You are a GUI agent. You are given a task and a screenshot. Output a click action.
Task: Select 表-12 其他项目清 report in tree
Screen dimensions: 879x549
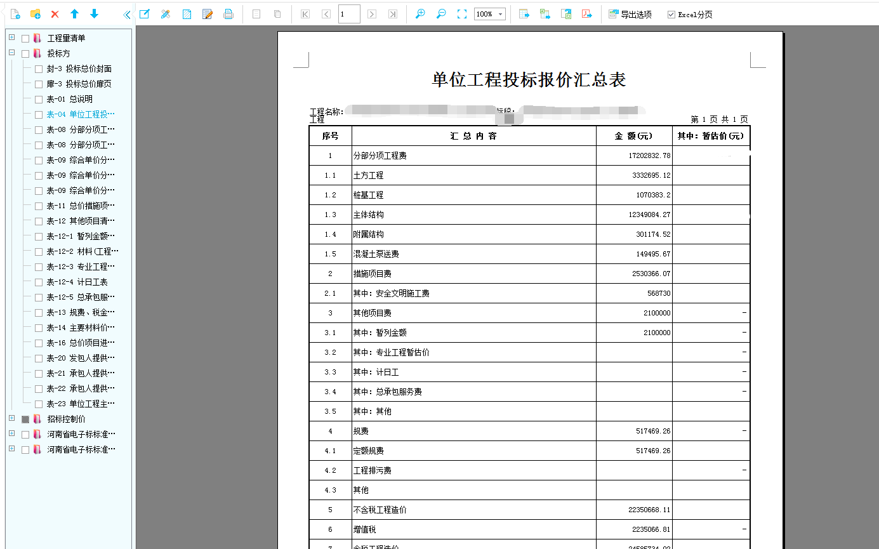click(81, 221)
